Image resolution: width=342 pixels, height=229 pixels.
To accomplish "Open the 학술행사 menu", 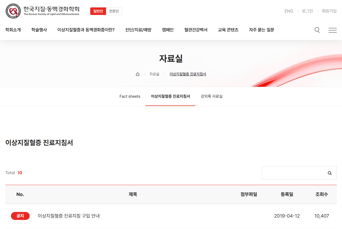I will point(39,30).
